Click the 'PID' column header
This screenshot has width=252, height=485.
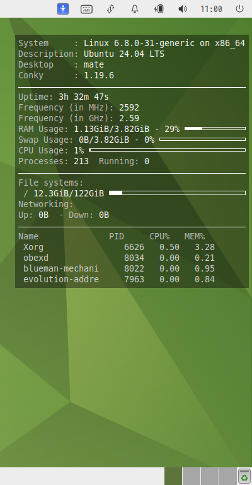[x=117, y=237]
